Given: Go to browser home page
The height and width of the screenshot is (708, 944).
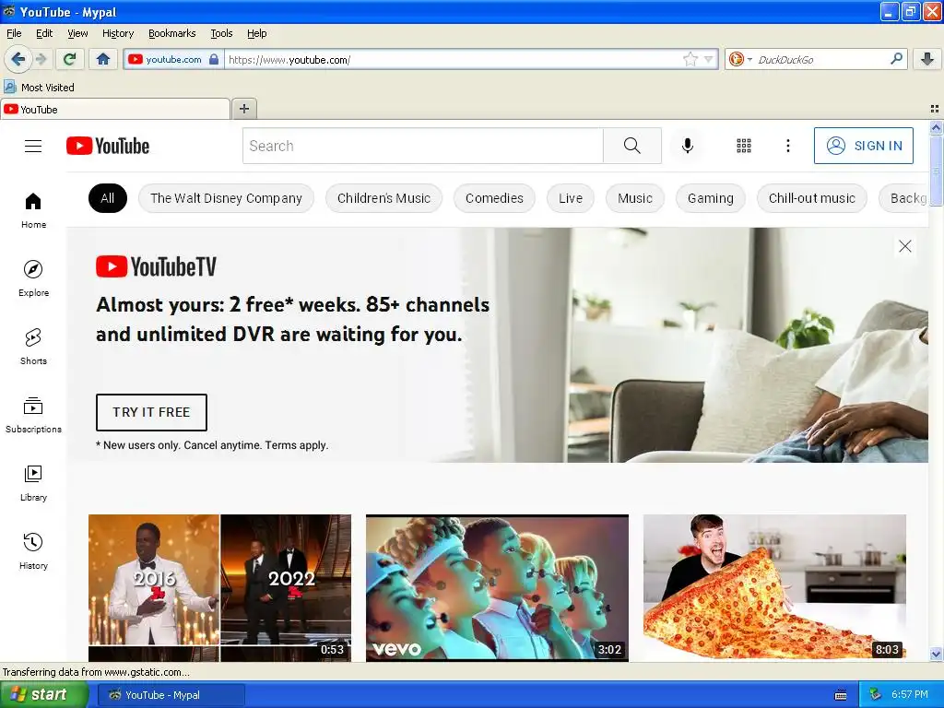Looking at the screenshot, I should 103,59.
